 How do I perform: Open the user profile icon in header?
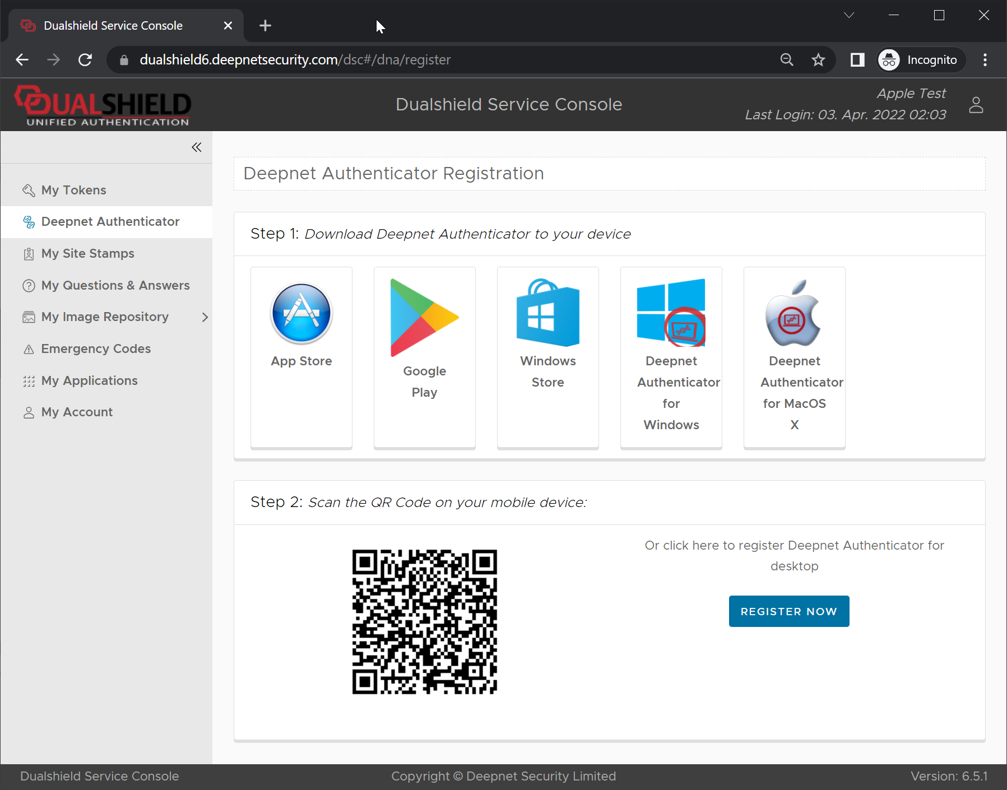tap(976, 105)
